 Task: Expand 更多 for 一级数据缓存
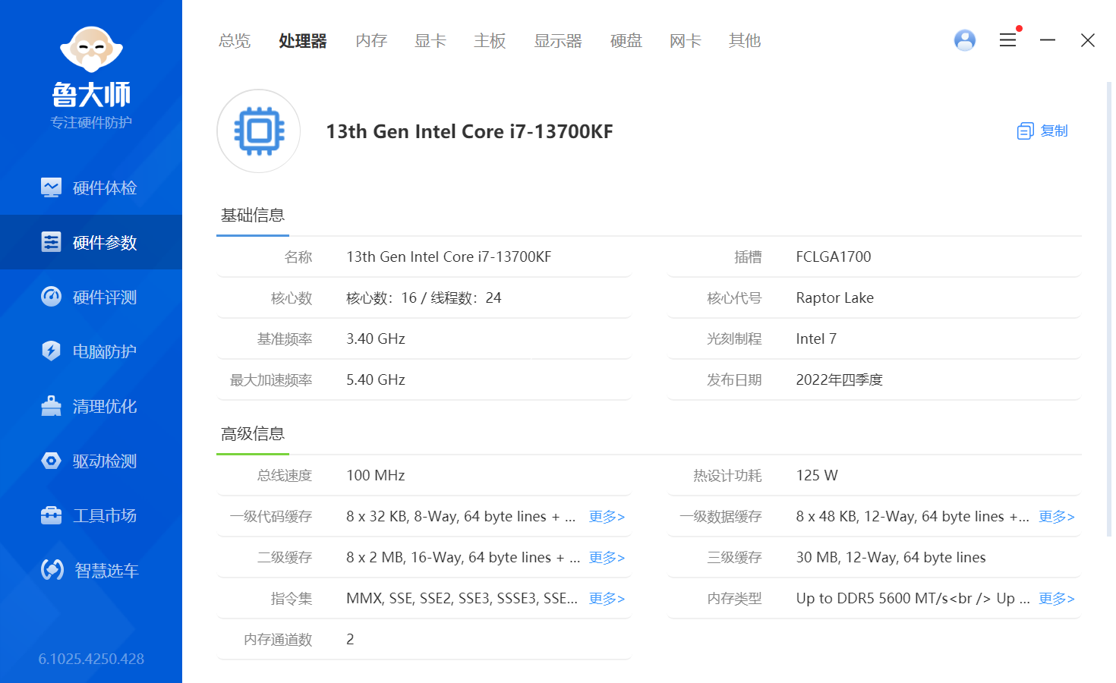pos(1056,517)
